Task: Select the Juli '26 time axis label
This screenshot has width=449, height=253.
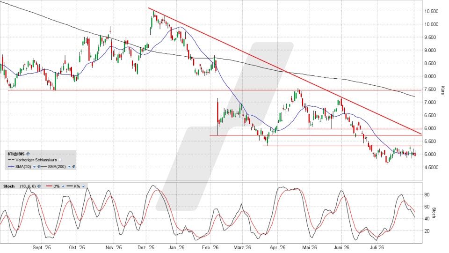Action: 377,247
